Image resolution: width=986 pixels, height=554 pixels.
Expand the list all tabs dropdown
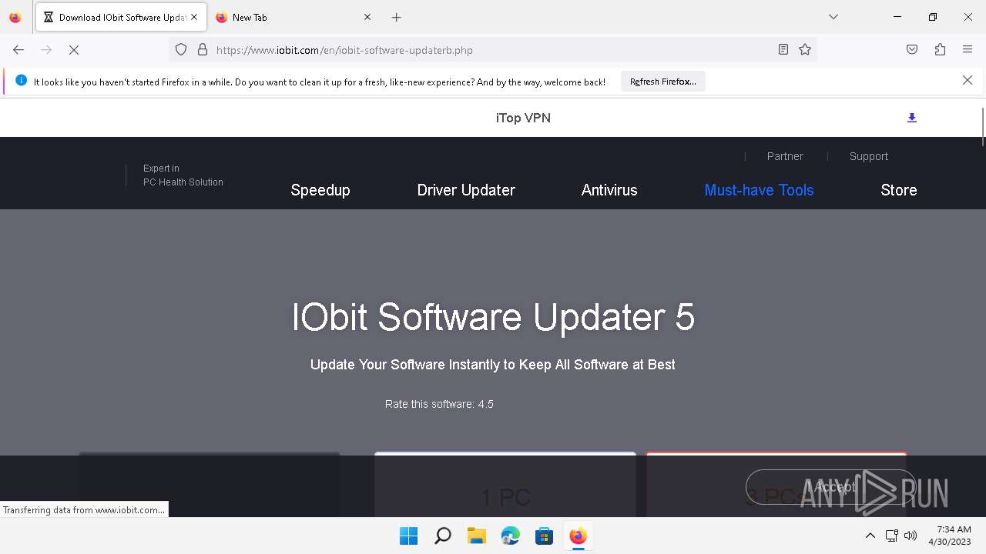[x=833, y=17]
